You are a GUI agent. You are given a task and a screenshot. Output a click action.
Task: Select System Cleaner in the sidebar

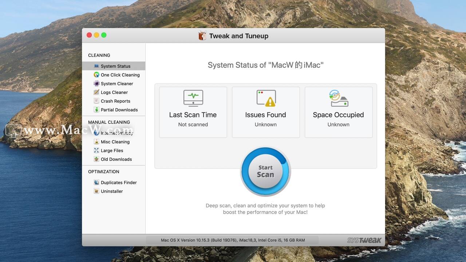(114, 84)
